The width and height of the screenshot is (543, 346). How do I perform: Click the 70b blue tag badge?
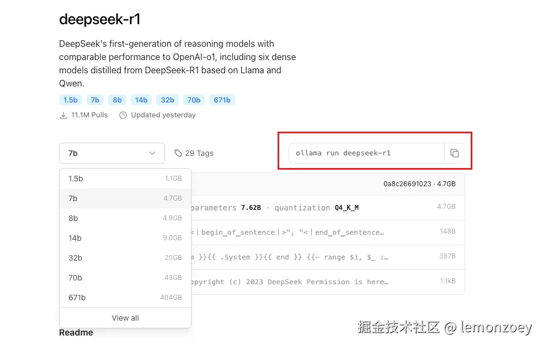[194, 100]
